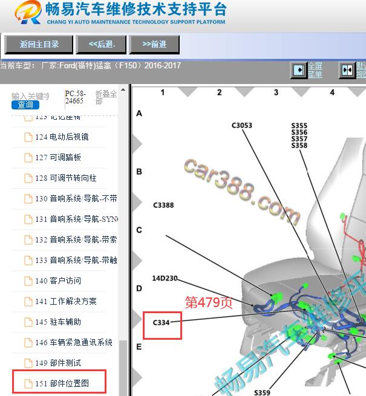The width and height of the screenshot is (366, 396).
Task: Open 149 部件测试 tree item
Action: 58,363
